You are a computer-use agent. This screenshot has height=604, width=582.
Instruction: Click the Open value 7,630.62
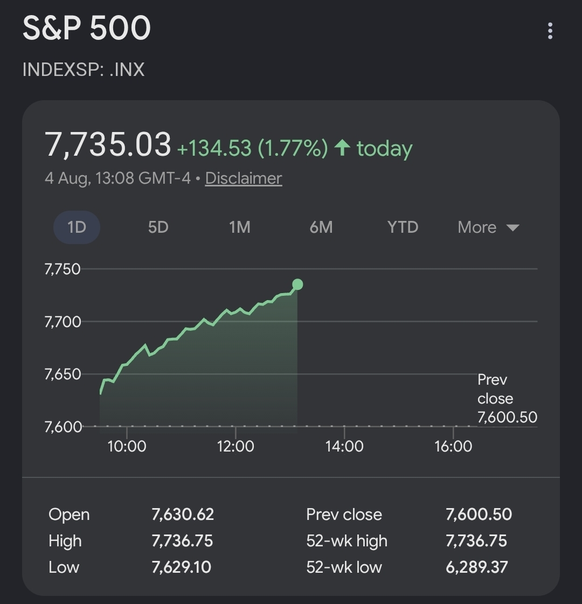click(183, 515)
